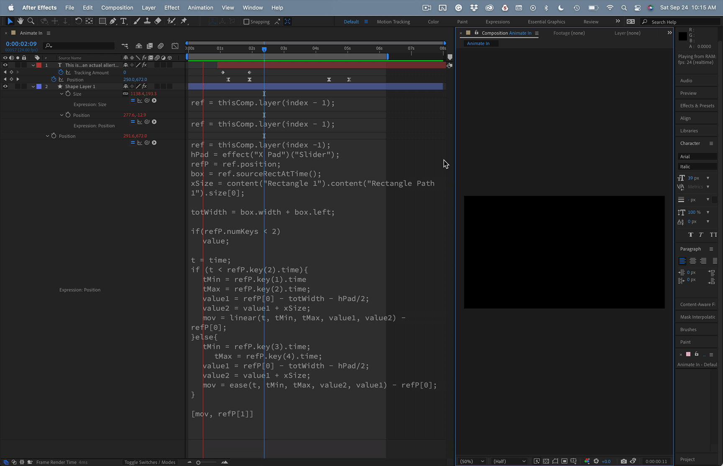This screenshot has width=723, height=466.
Task: Click expression graph icon under Shape Layer Position
Action: (x=140, y=142)
